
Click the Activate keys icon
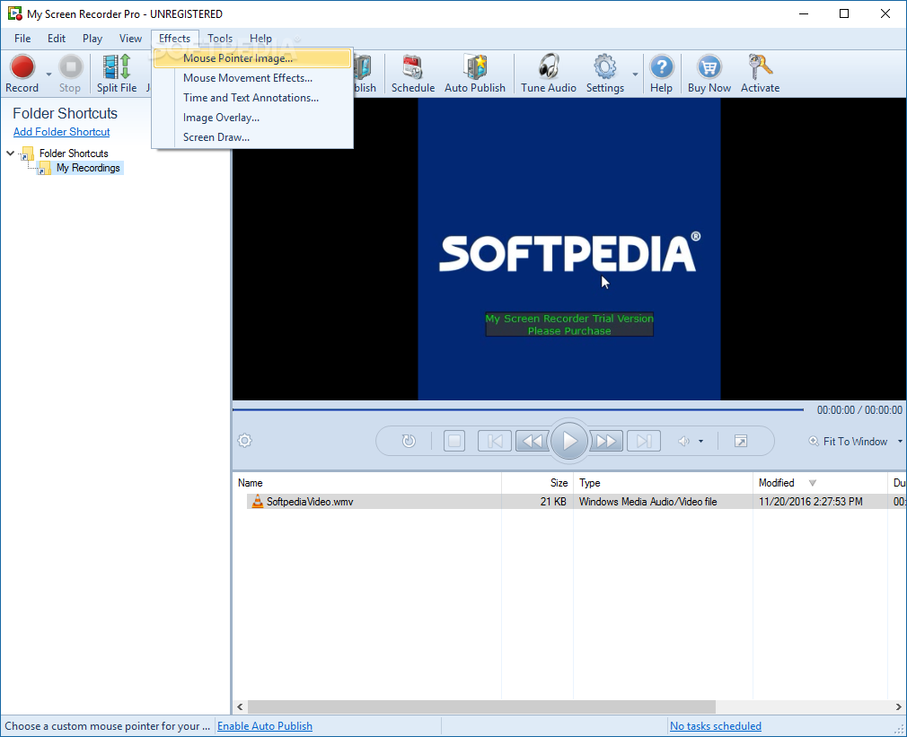click(760, 73)
